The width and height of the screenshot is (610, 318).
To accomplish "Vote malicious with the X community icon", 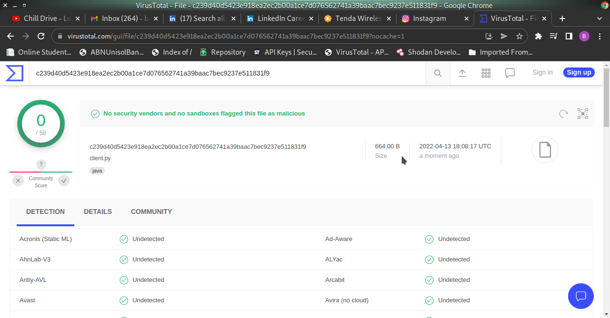I will click(18, 181).
